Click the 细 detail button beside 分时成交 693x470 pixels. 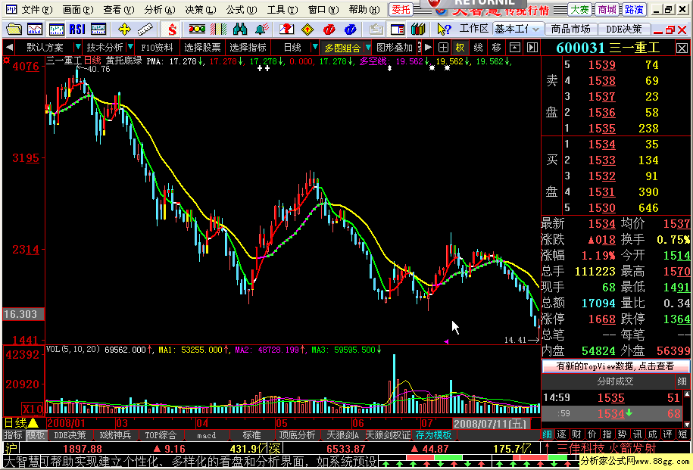682,381
